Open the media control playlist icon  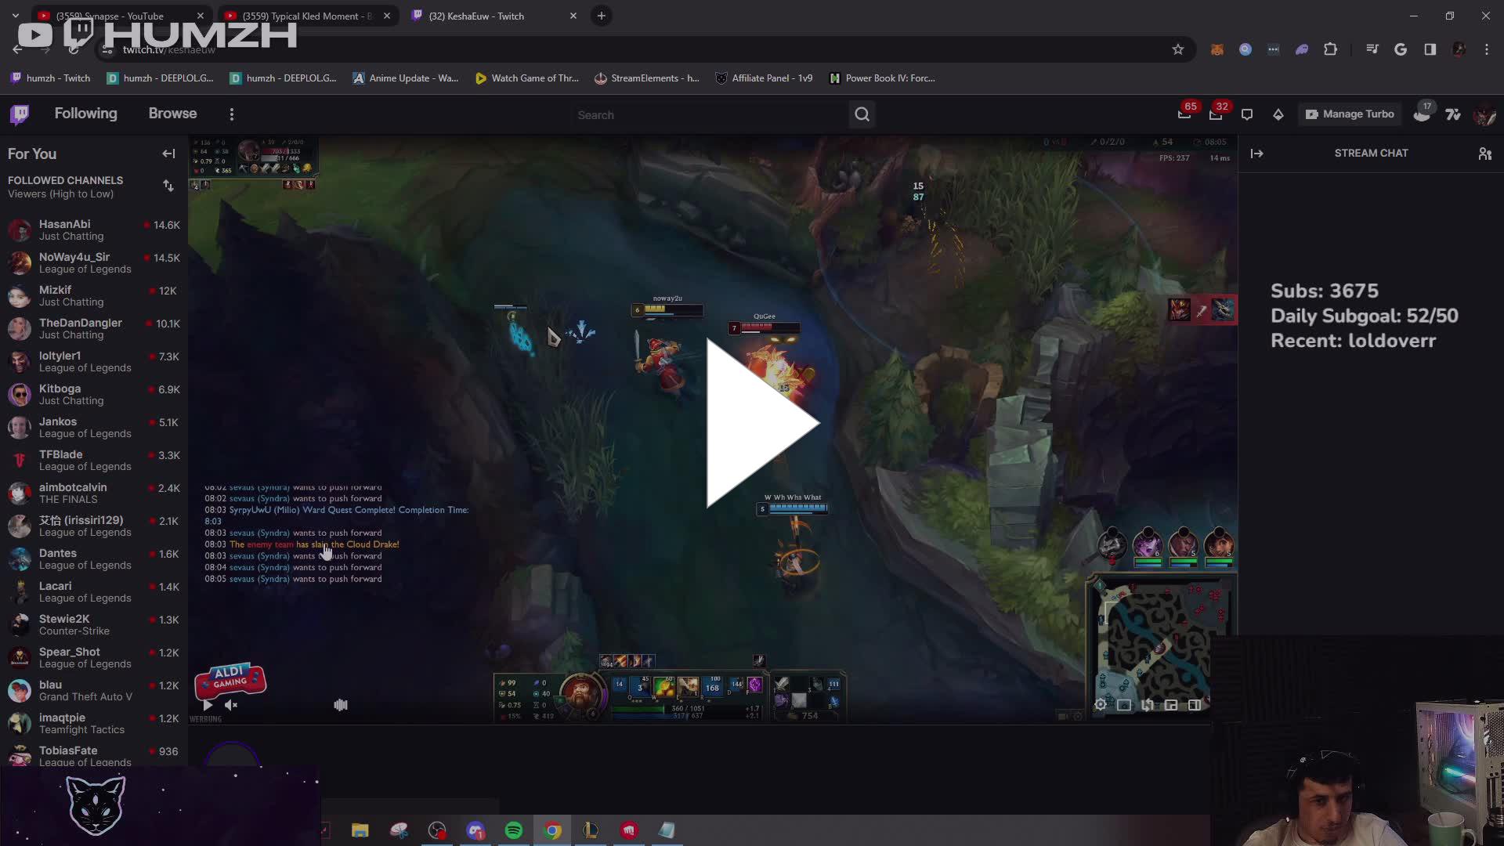click(x=1372, y=49)
